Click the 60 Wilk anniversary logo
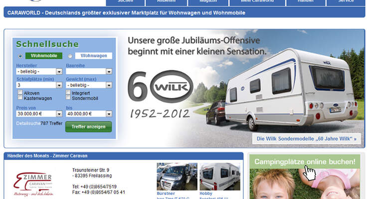369x199 pixels. coord(161,87)
